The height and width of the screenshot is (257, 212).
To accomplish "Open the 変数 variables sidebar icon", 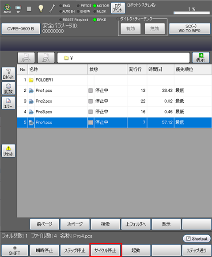I will click(x=8, y=88).
